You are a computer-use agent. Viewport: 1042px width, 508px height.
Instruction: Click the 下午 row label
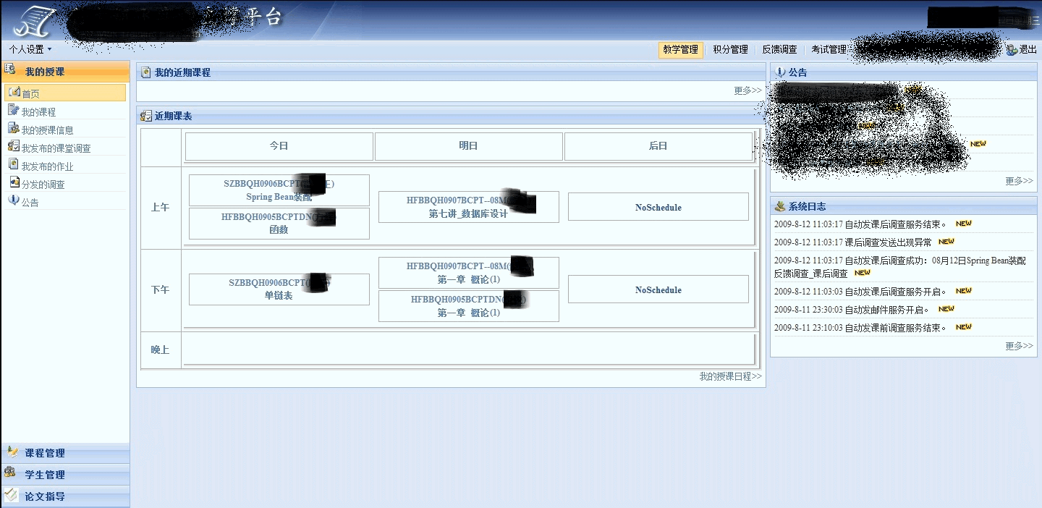(161, 290)
